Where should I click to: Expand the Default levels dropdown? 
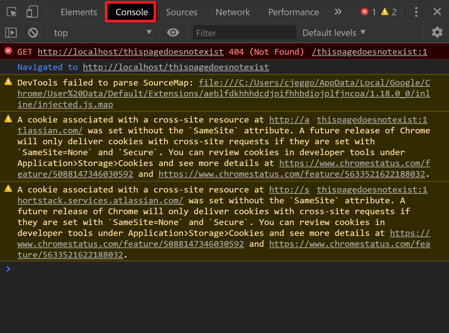click(334, 33)
